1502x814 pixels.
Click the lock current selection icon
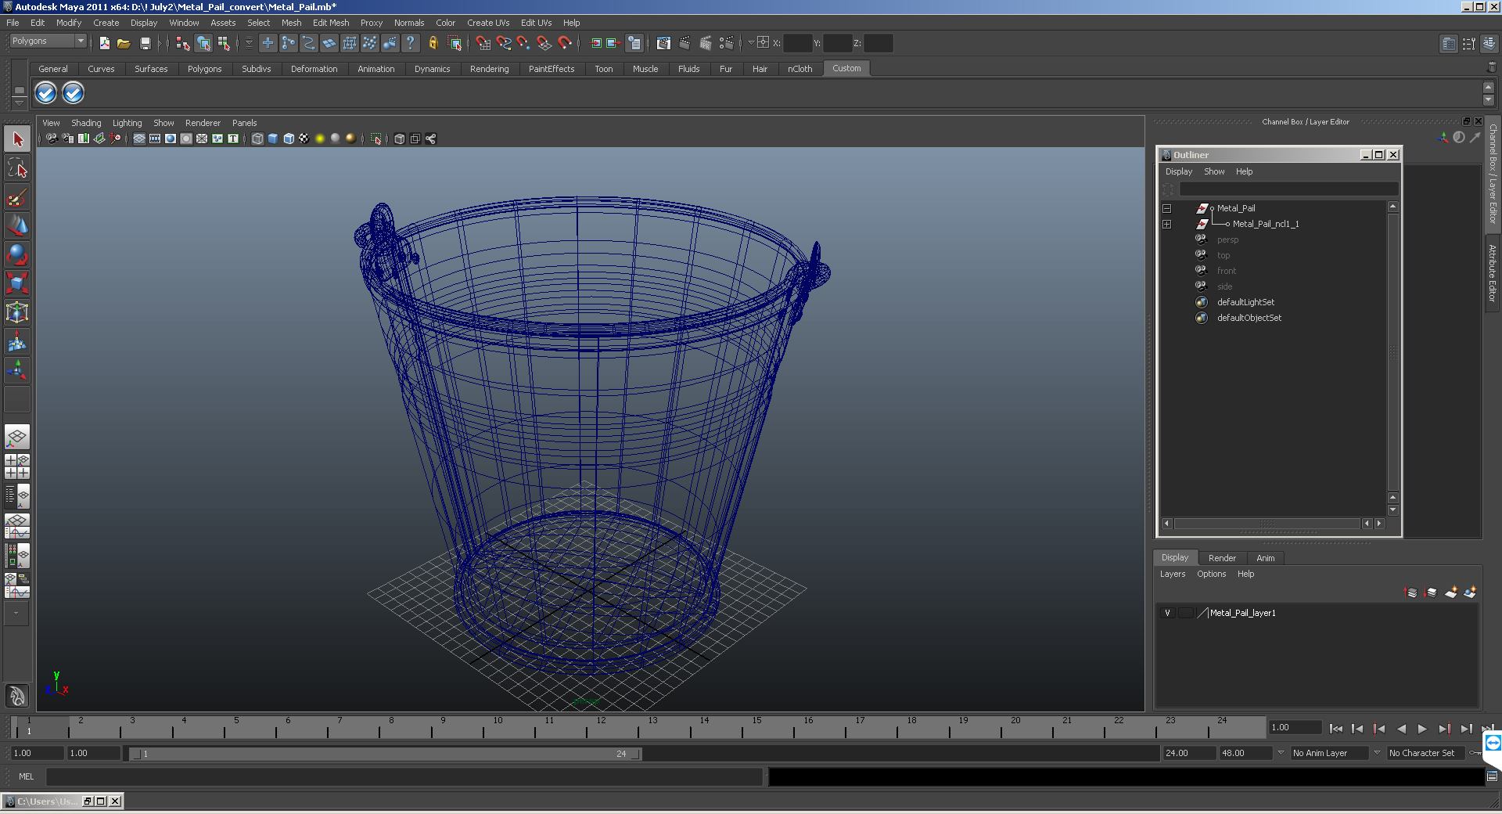433,43
